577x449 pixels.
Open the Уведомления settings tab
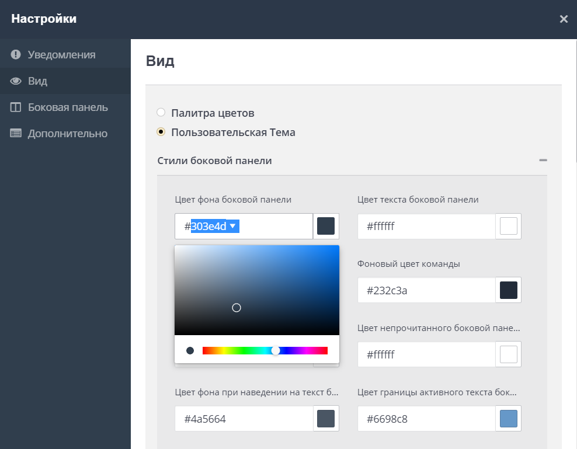[61, 55]
